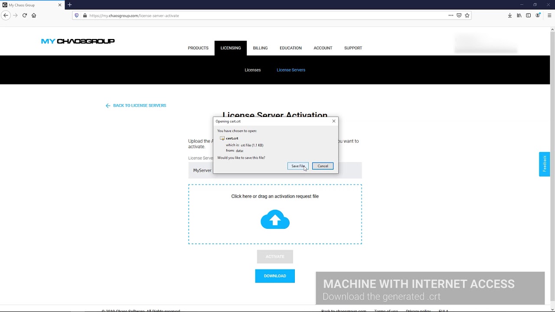Click 'Would you like to save this file?' text
The height and width of the screenshot is (312, 555).
[241, 158]
